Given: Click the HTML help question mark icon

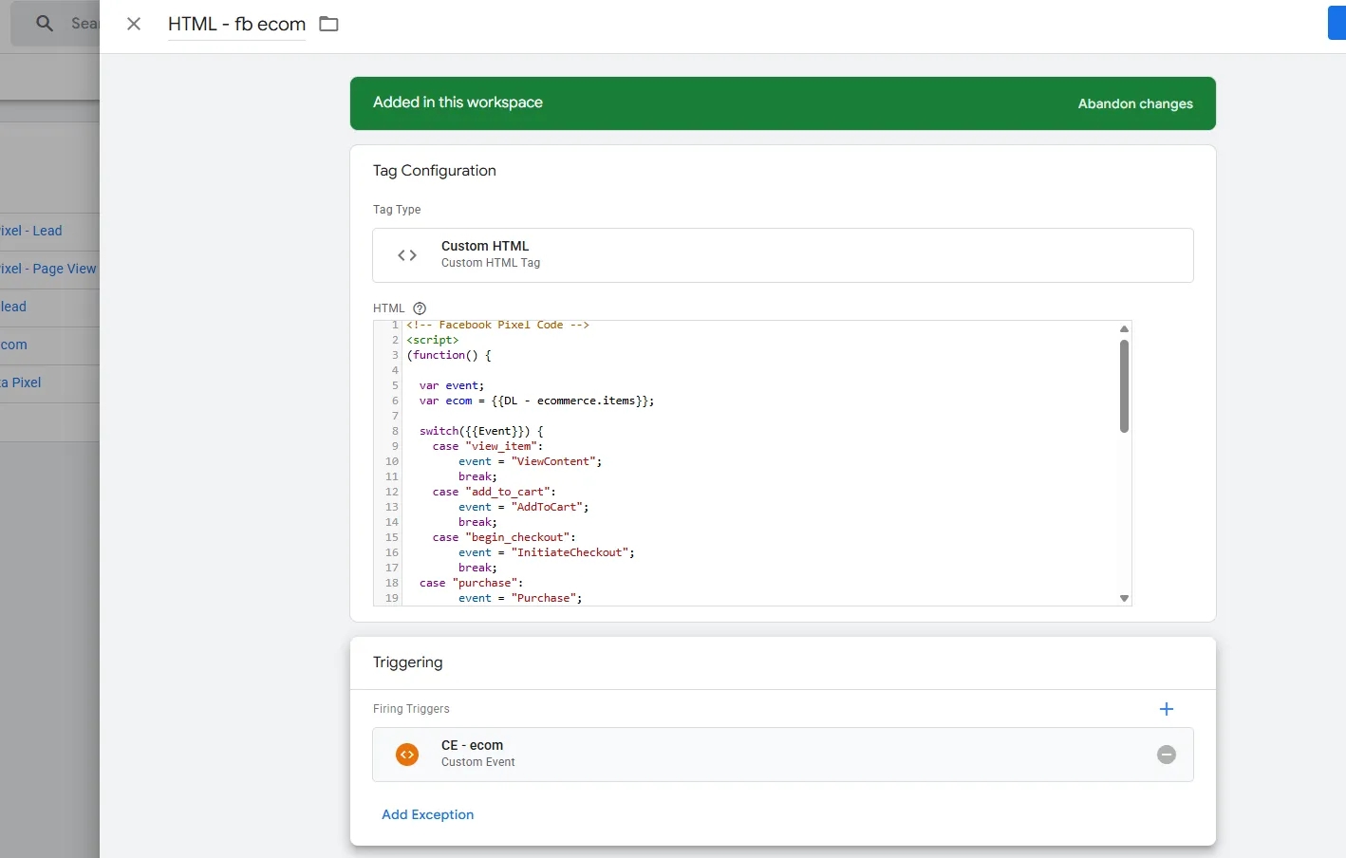Looking at the screenshot, I should click(420, 308).
